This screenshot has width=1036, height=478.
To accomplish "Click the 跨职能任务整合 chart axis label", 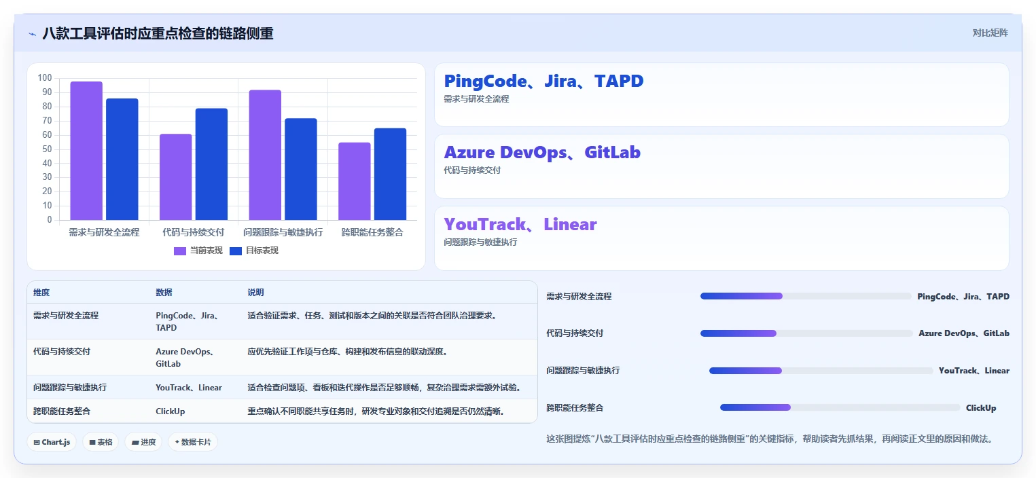I will pos(372,232).
